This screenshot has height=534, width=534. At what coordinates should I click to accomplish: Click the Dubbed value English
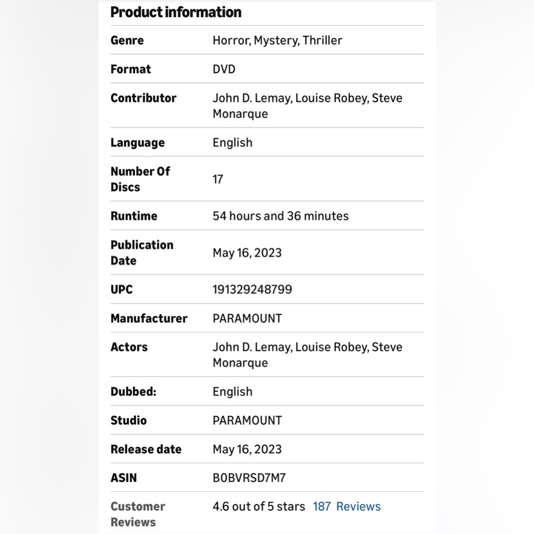click(232, 391)
